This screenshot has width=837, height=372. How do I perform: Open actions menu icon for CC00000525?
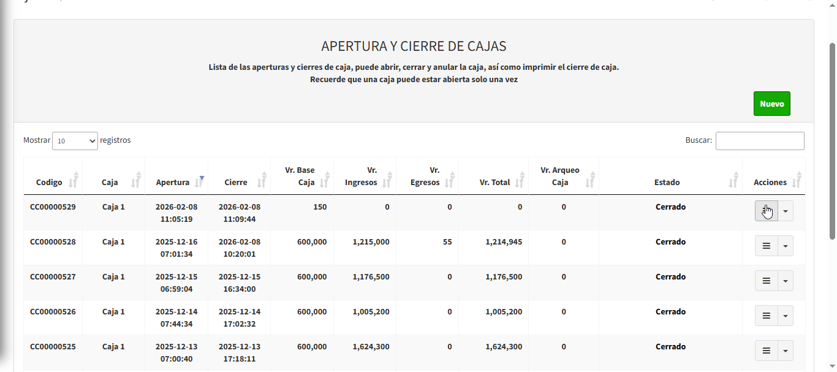766,351
